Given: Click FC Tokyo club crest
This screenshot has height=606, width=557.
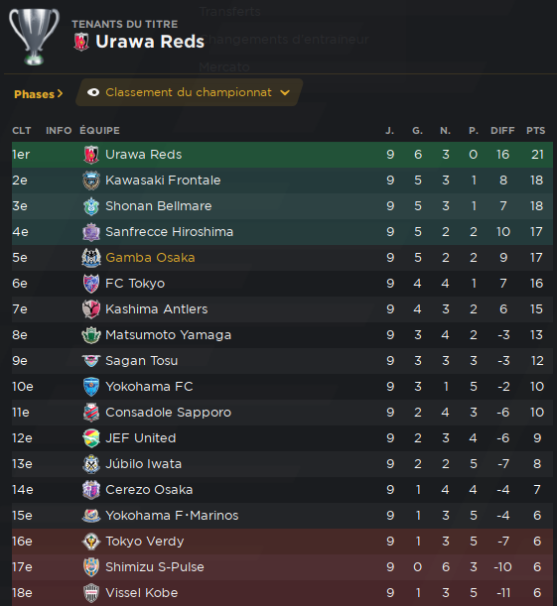Looking at the screenshot, I should (91, 284).
